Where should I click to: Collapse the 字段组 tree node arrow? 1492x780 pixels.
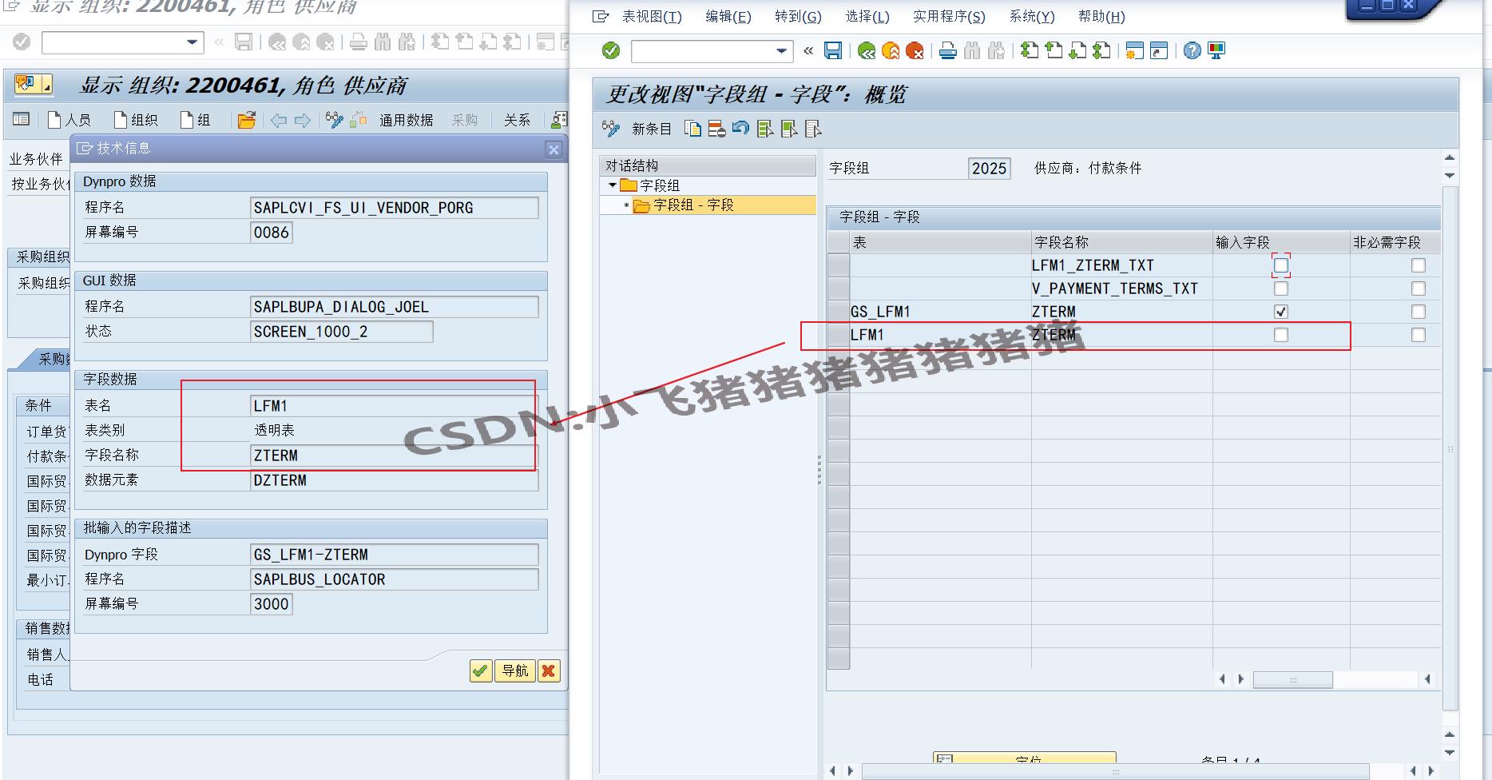[x=613, y=185]
